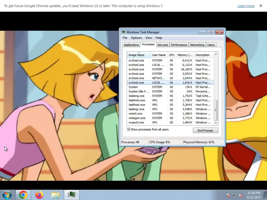This screenshot has width=267, height=200.
Task: Select the Processes tab
Action: click(x=148, y=44)
